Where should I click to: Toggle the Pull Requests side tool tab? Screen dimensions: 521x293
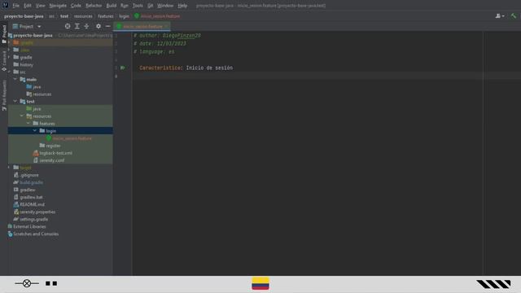point(4,95)
